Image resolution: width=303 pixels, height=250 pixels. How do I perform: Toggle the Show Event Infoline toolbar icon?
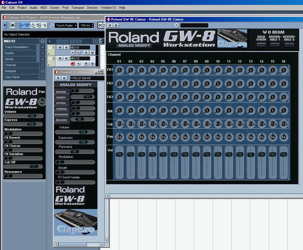click(x=27, y=25)
